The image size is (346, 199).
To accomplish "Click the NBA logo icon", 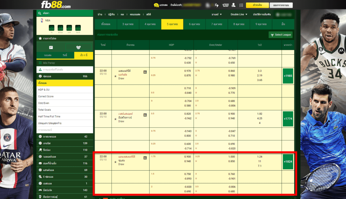I will point(42,20).
